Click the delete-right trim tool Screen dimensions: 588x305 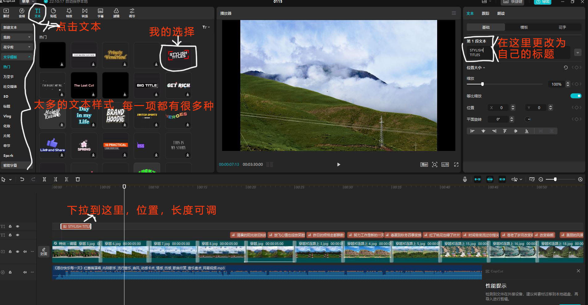coord(67,179)
